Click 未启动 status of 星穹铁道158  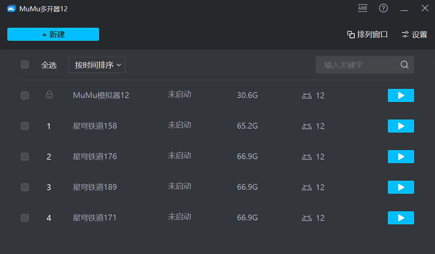pos(179,125)
